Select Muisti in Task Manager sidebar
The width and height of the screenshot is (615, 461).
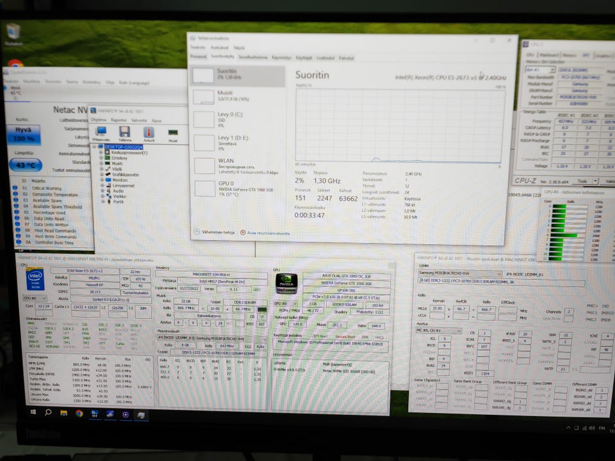pos(238,96)
